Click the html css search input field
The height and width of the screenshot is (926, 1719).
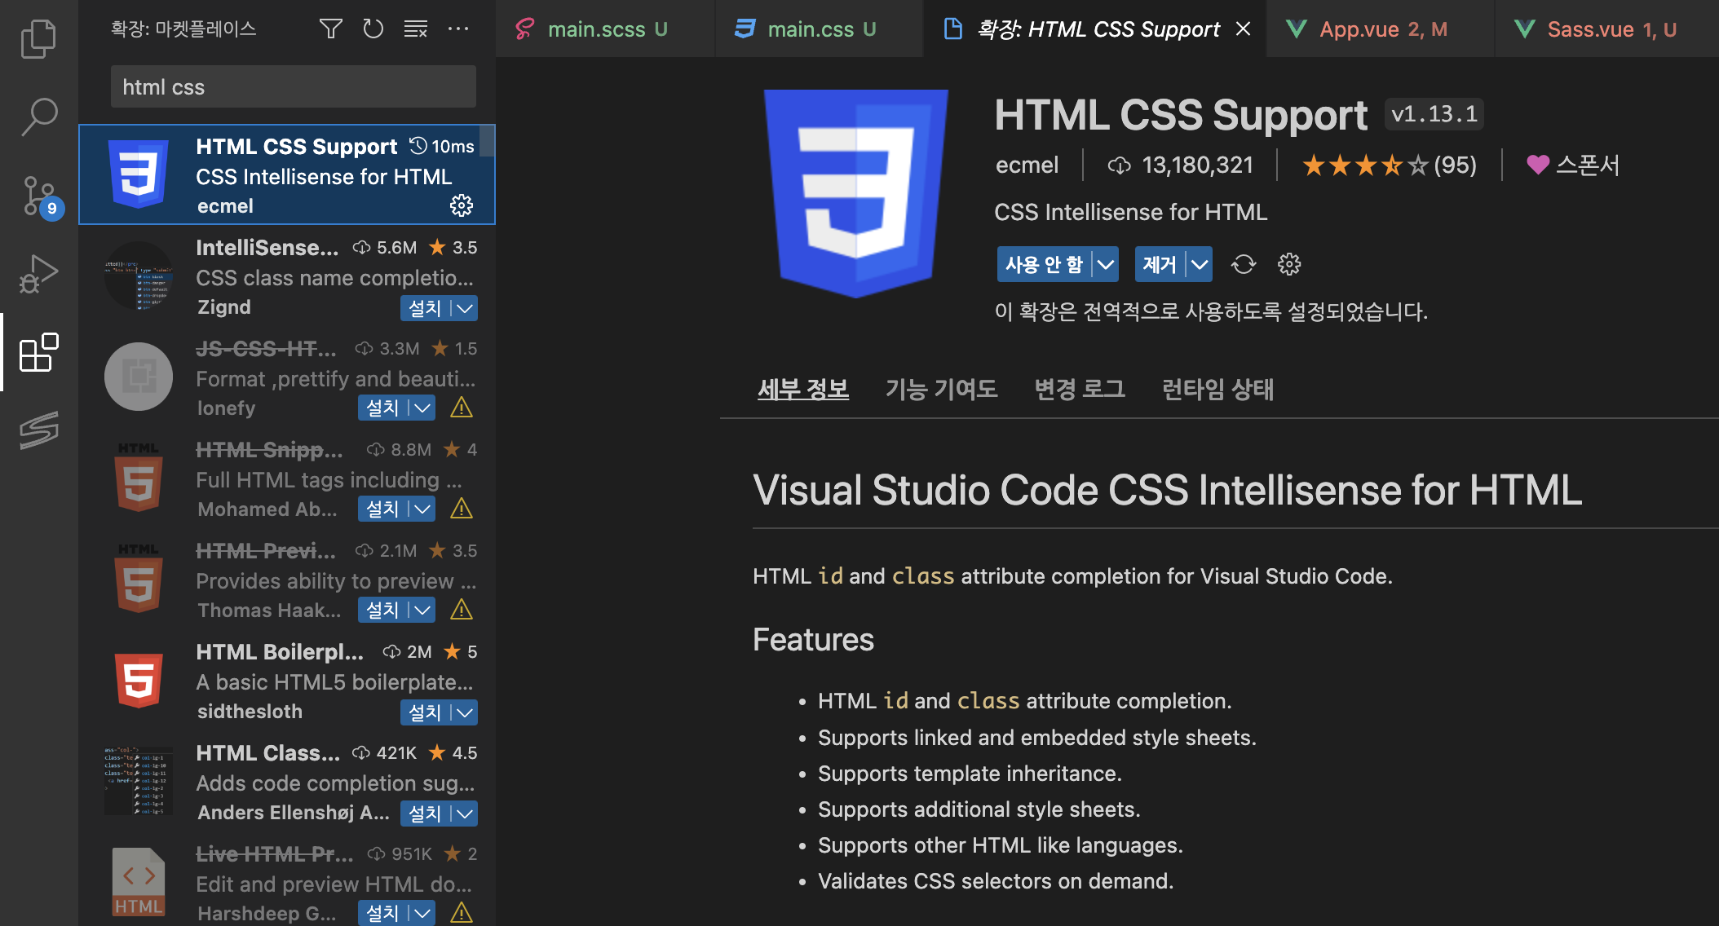(293, 87)
